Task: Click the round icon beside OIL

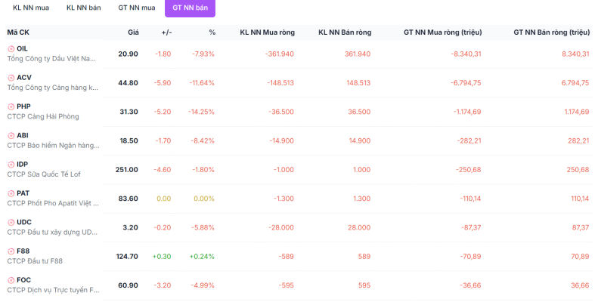Action: tap(11, 49)
